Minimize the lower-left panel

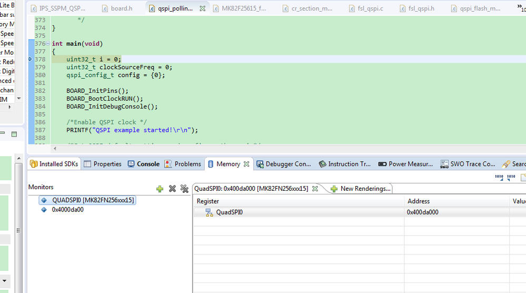pos(3,133)
